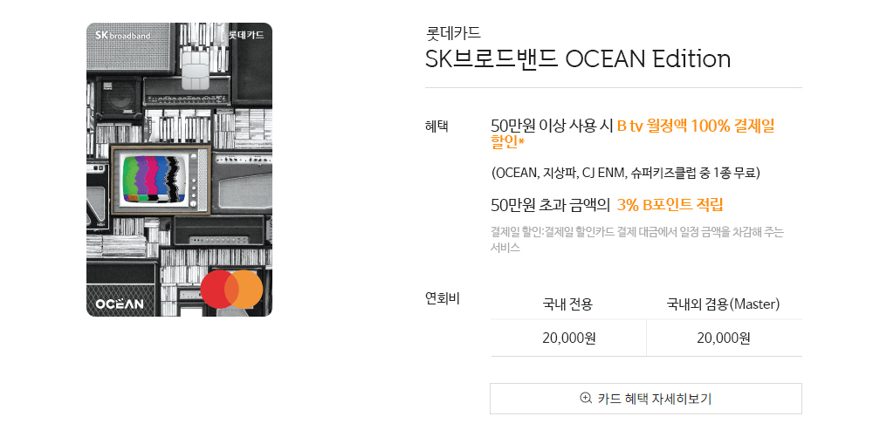Click the orange B tv 월정액 100% 결제일 할인 text
This screenshot has width=873, height=444.
tap(695, 126)
